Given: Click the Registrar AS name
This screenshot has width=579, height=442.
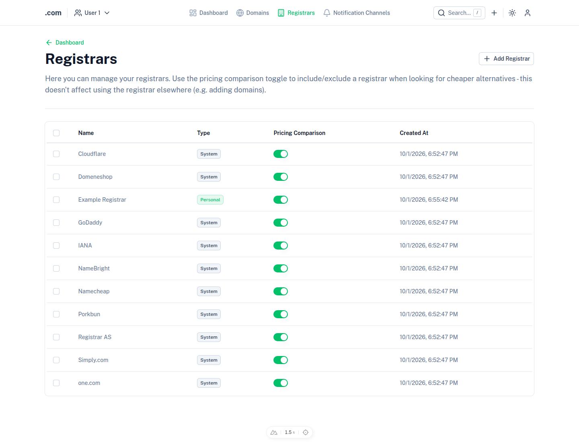Looking at the screenshot, I should point(95,337).
